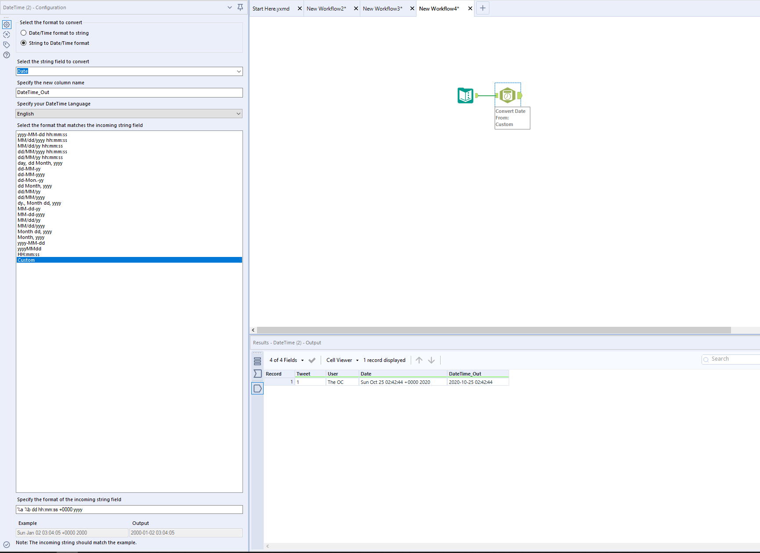
Task: Open the DateTime tool Configuration gear icon
Action: [6, 25]
